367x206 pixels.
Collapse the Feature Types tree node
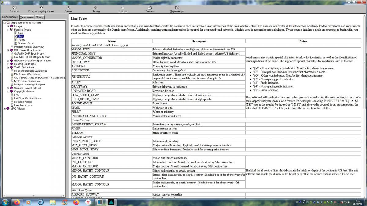pyautogui.click(x=8, y=30)
